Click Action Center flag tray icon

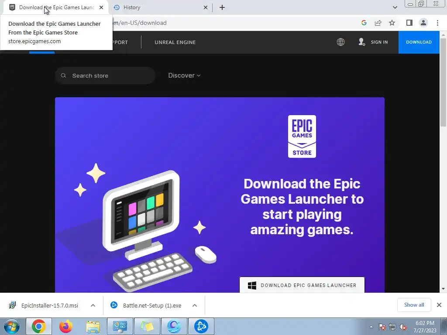(382, 327)
